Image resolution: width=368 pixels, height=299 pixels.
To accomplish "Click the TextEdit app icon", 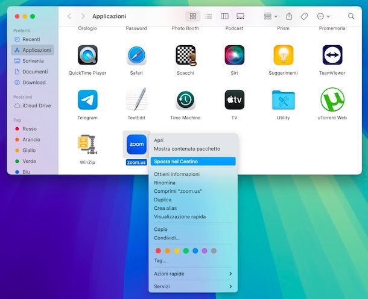I will click(x=136, y=99).
